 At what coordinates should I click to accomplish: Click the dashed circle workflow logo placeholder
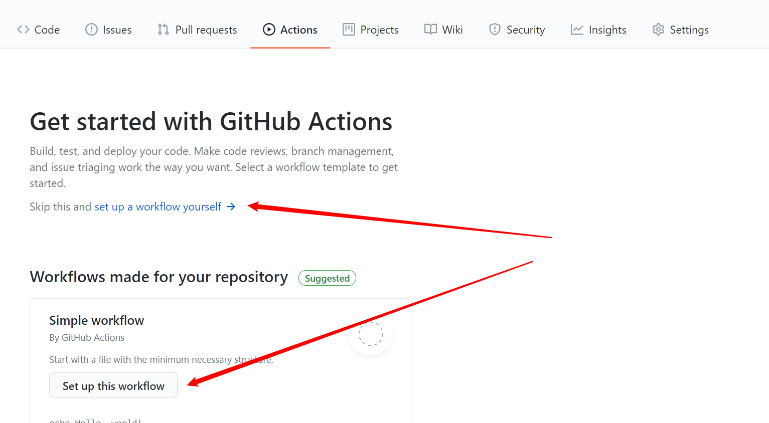click(x=371, y=334)
